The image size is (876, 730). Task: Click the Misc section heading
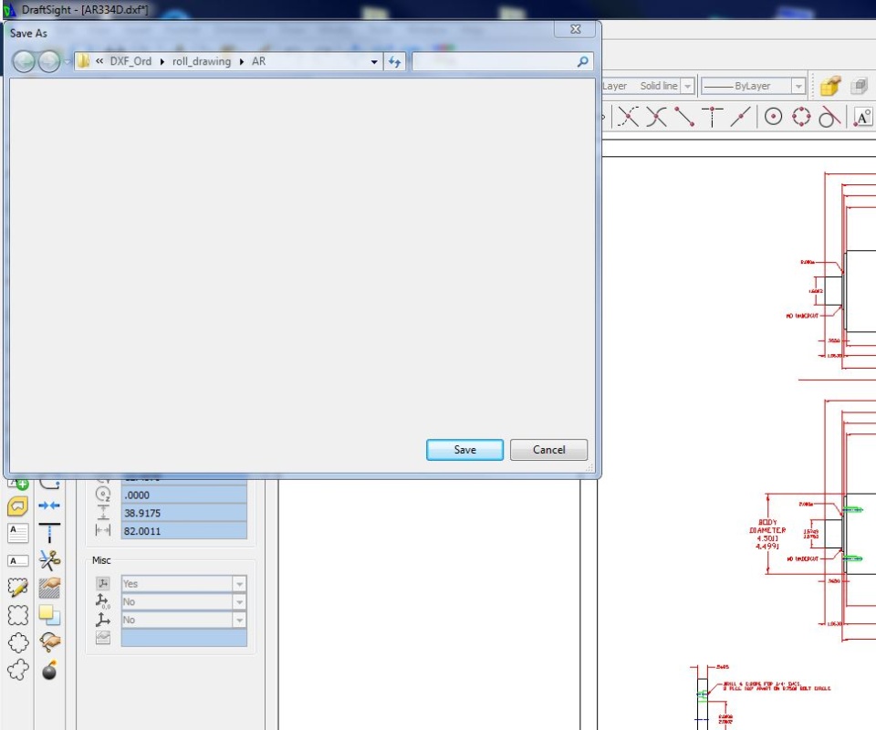(x=101, y=560)
